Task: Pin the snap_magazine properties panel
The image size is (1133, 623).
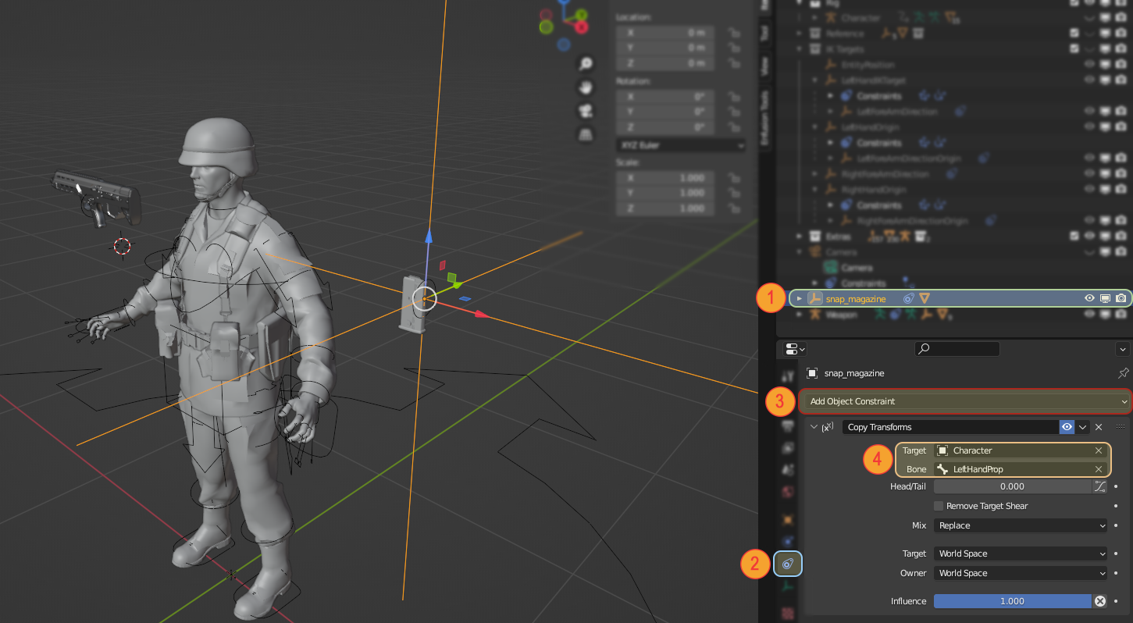Action: tap(1123, 373)
